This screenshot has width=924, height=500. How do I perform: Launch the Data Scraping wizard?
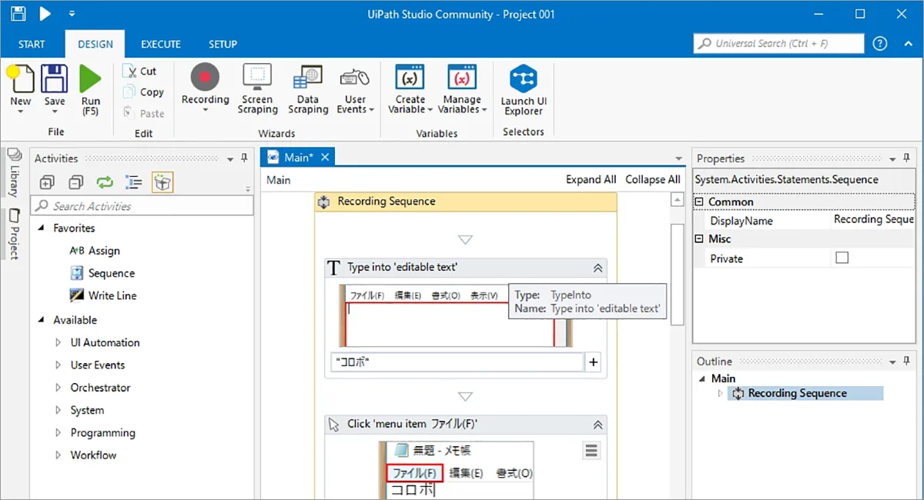(308, 89)
